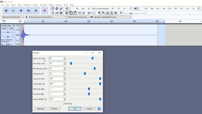Click the Cut scissors icon
Image resolution: width=202 pixels, height=114 pixels.
click(67, 13)
